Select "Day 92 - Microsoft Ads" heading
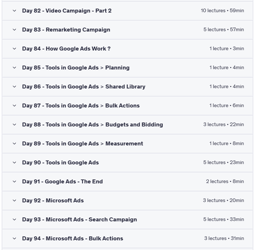255x250 pixels. click(x=53, y=201)
